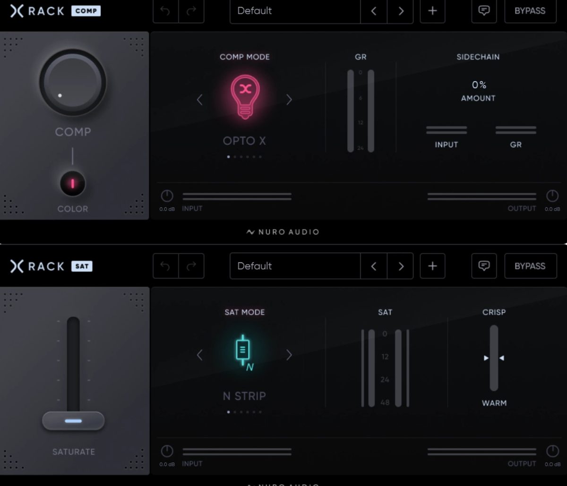Click the OUTPUT label in COMP rack
567x486 pixels.
[x=522, y=208]
